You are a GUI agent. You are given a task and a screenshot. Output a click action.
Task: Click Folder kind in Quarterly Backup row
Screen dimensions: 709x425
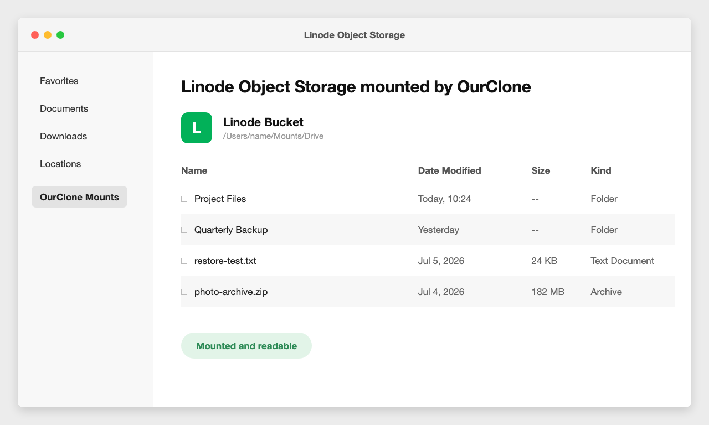[x=604, y=230]
